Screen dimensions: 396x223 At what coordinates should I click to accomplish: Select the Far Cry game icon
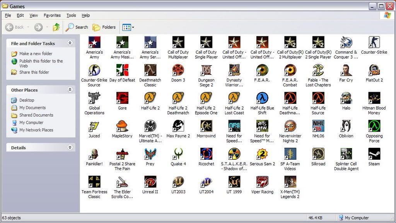(346, 71)
